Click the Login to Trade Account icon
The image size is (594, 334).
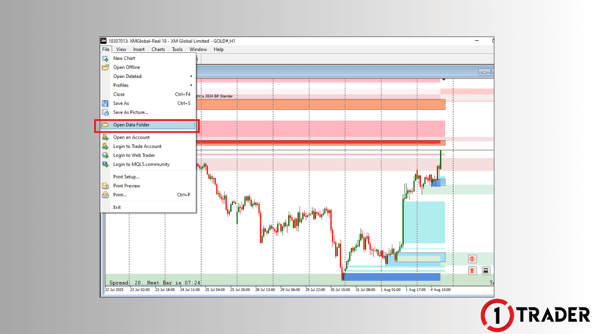105,146
